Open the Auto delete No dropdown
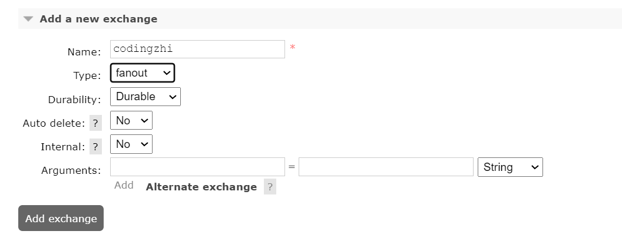This screenshot has width=622, height=244. tap(131, 121)
